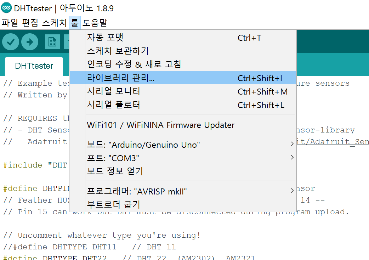Open the 파일 menu
Screen dimensions: 369x260
coord(10,23)
